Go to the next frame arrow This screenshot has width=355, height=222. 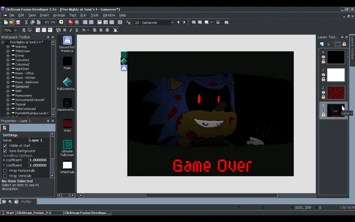[184, 22]
